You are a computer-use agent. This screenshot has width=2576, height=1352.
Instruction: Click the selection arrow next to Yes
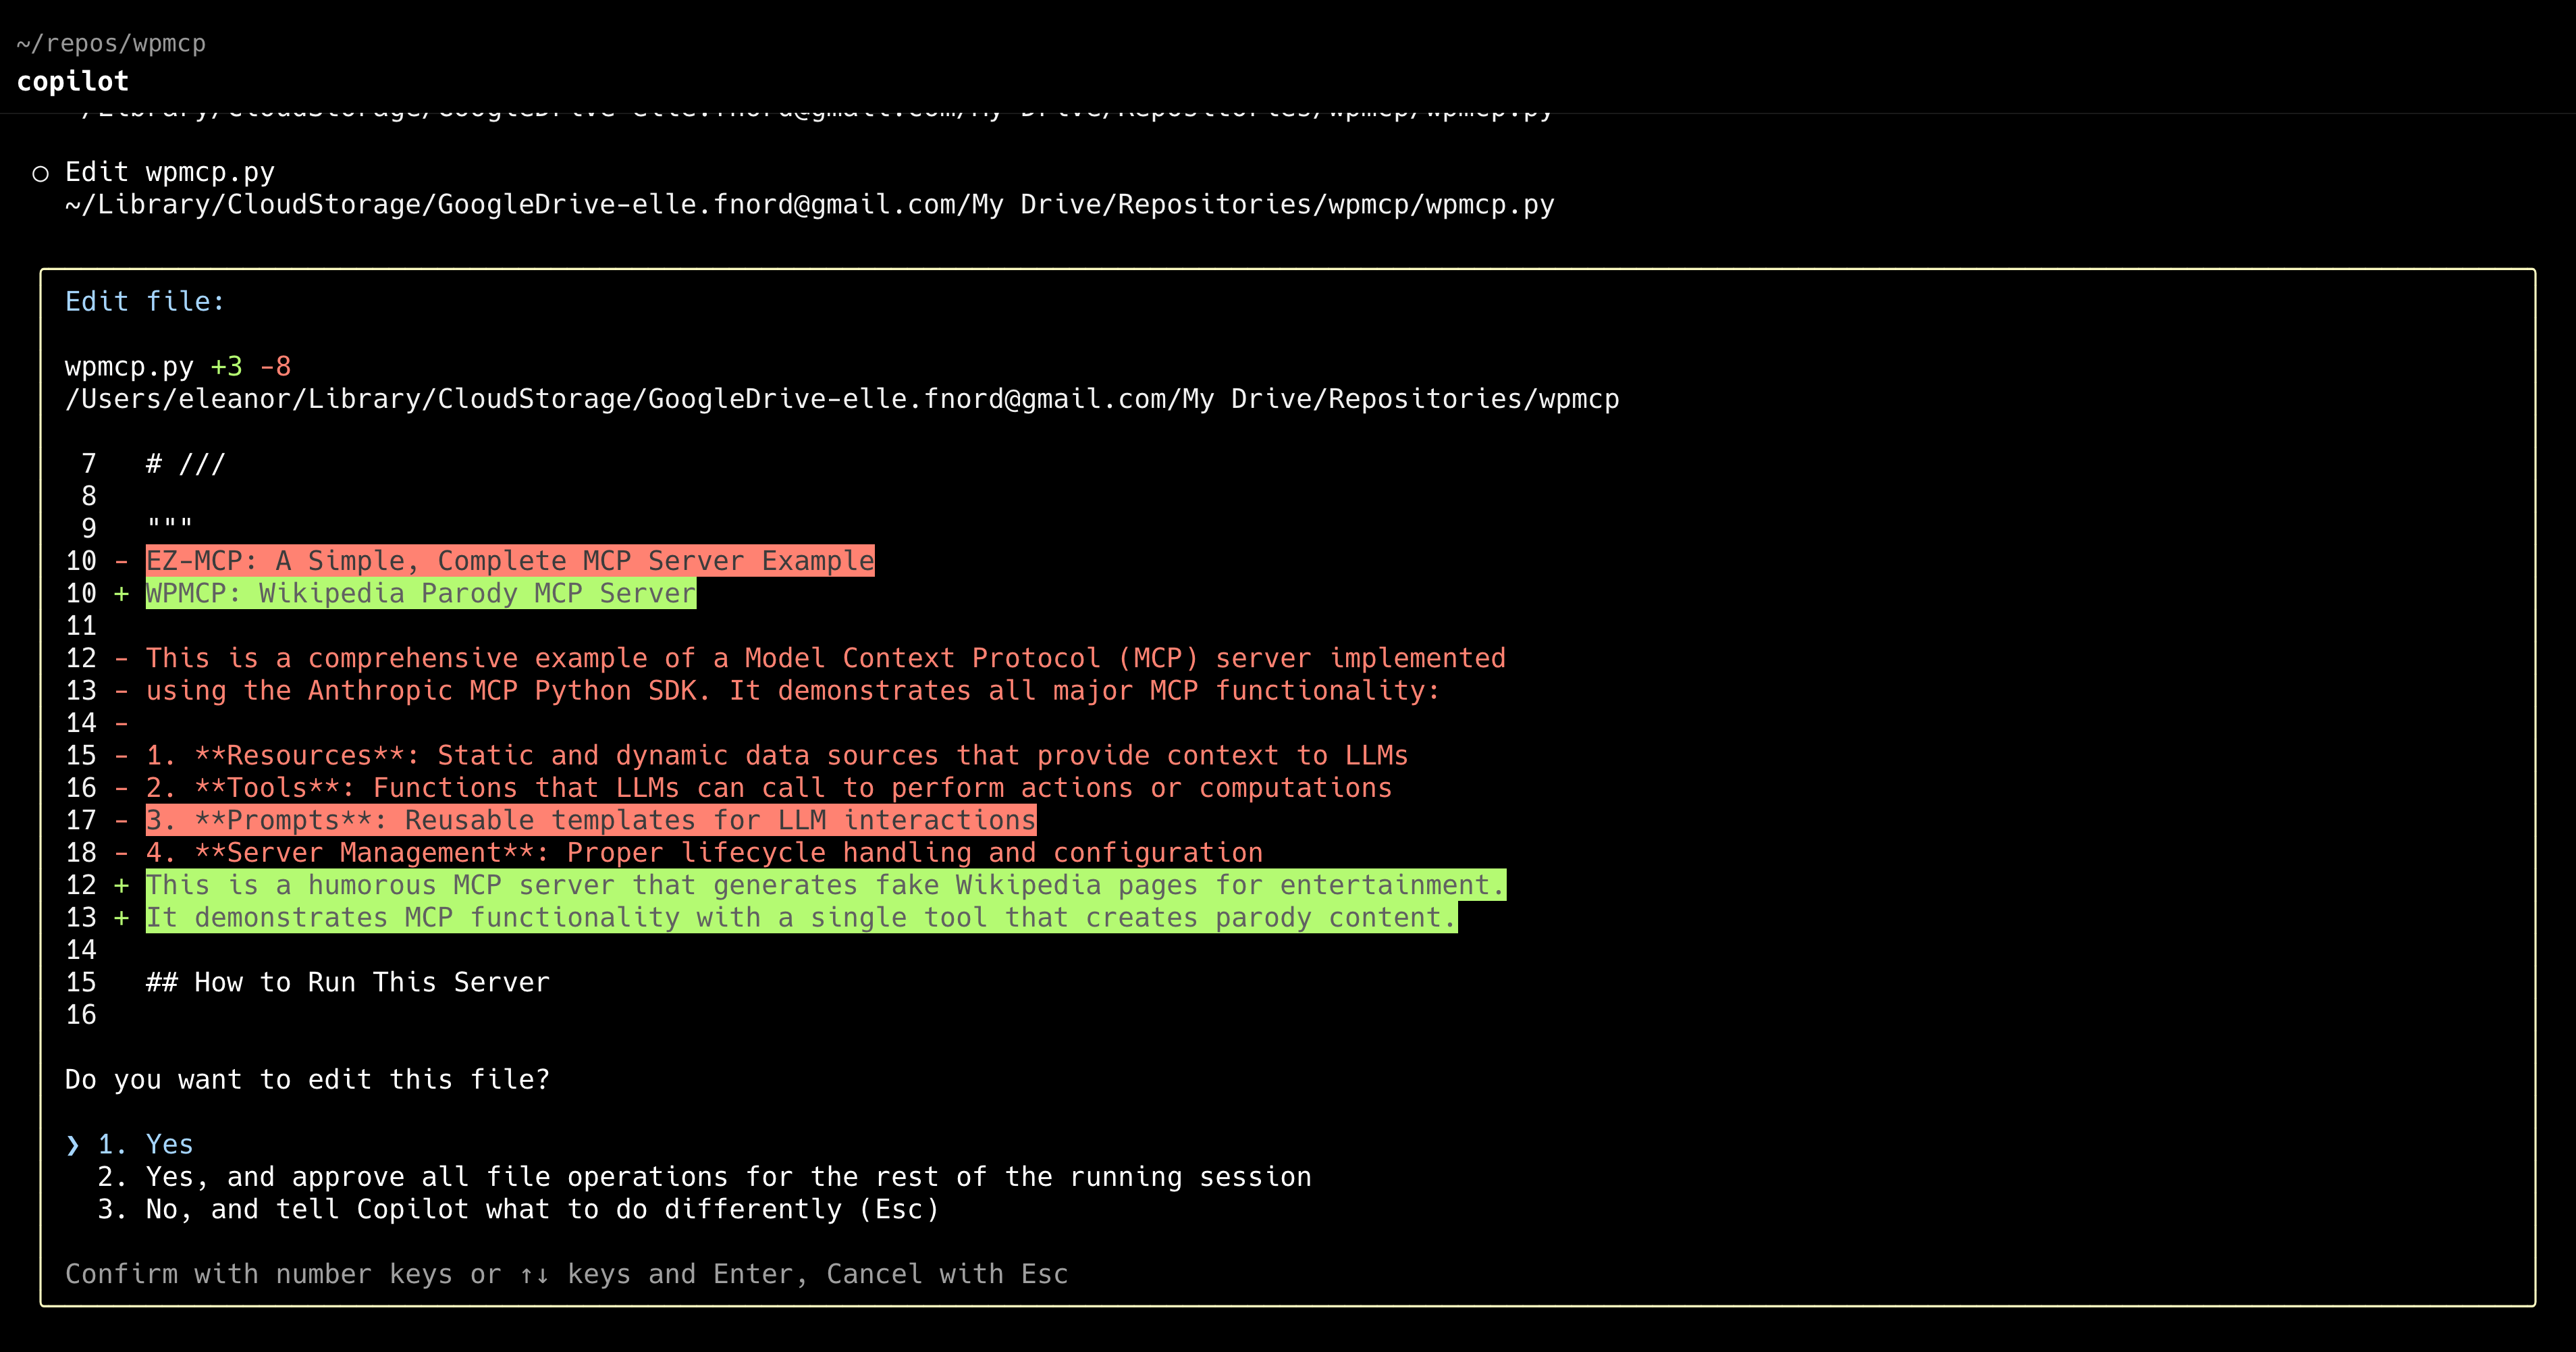coord(73,1145)
